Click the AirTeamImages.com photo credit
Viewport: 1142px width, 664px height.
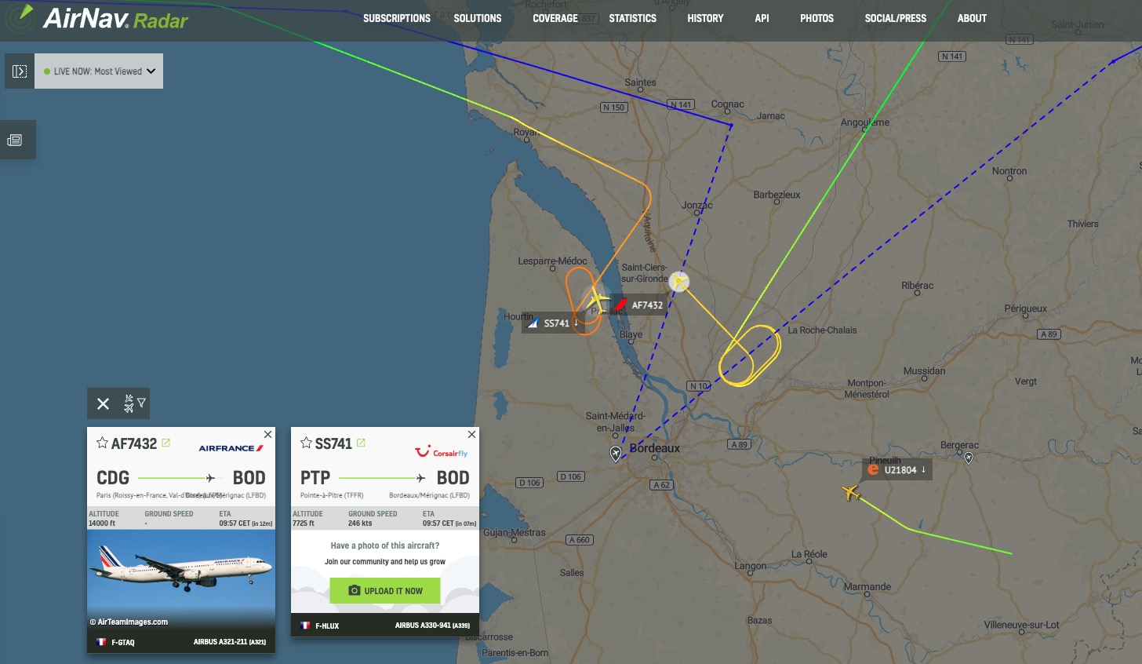click(x=129, y=622)
